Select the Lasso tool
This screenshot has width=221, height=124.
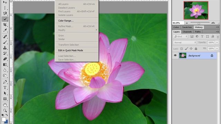(5, 13)
